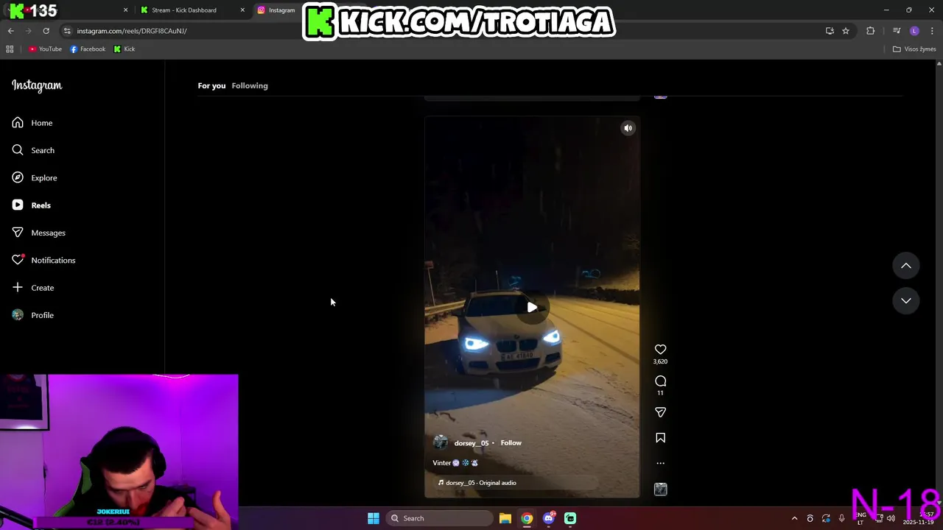Open YouTube bookmark
Viewport: 943px width, 530px height.
click(45, 49)
